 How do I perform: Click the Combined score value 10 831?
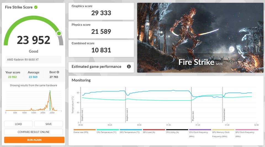pyautogui.click(x=101, y=50)
